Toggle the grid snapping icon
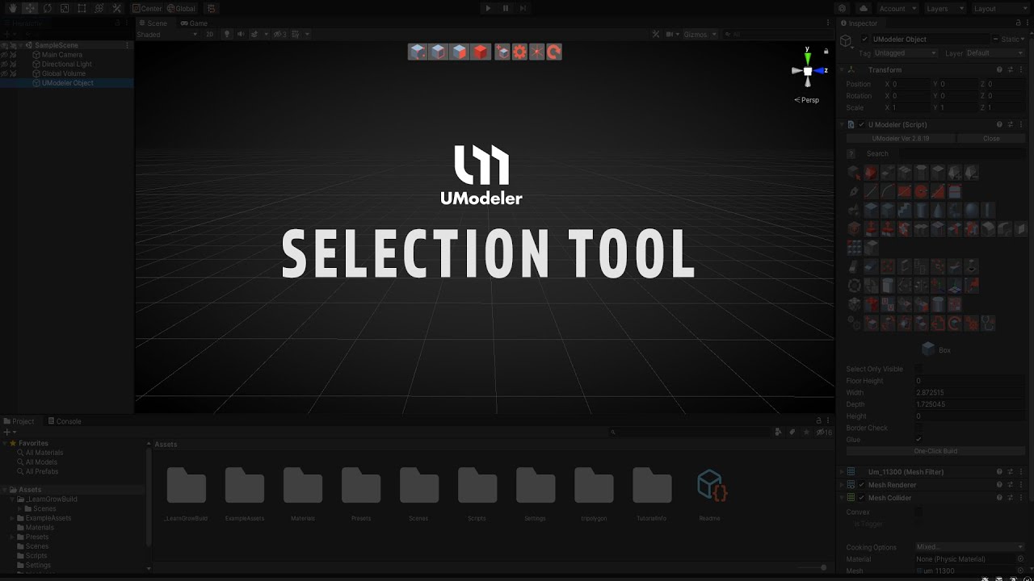This screenshot has height=581, width=1034. [x=211, y=8]
